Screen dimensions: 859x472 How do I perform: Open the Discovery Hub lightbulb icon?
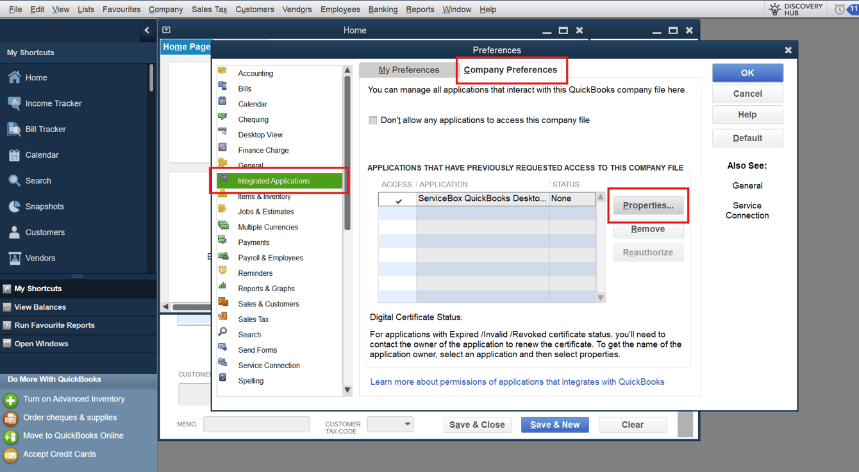click(x=775, y=9)
